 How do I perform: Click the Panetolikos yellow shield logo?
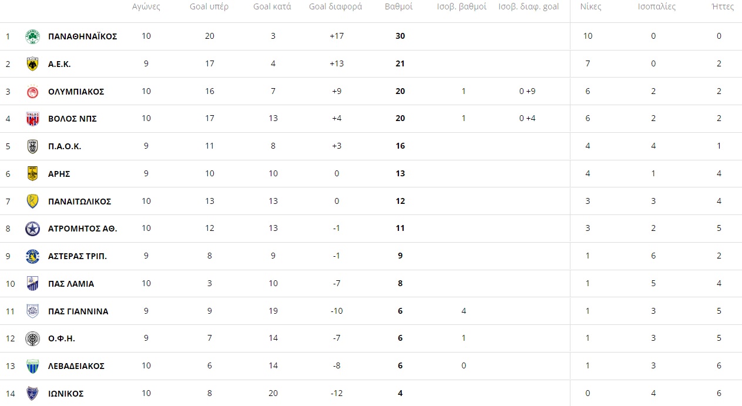(x=32, y=202)
